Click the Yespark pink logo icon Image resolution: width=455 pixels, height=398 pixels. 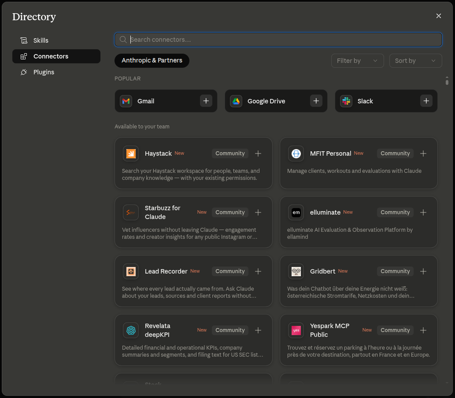[x=296, y=330]
